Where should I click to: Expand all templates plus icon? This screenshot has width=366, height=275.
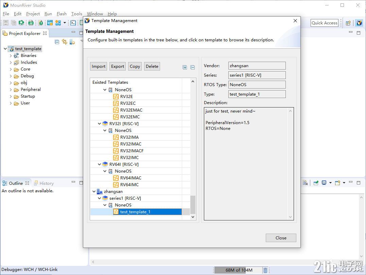click(185, 67)
